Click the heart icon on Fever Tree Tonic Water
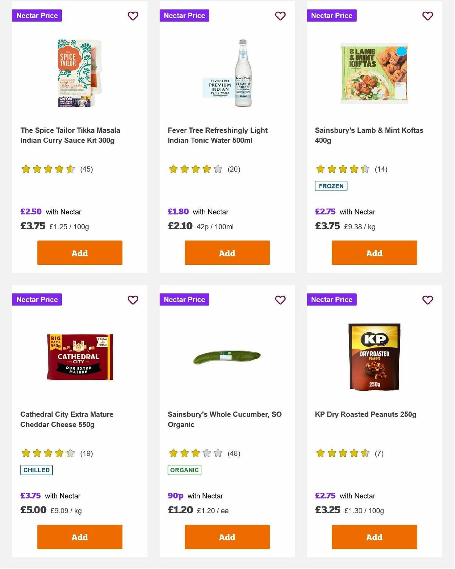Screen dimensions: 455x569 (x=280, y=16)
